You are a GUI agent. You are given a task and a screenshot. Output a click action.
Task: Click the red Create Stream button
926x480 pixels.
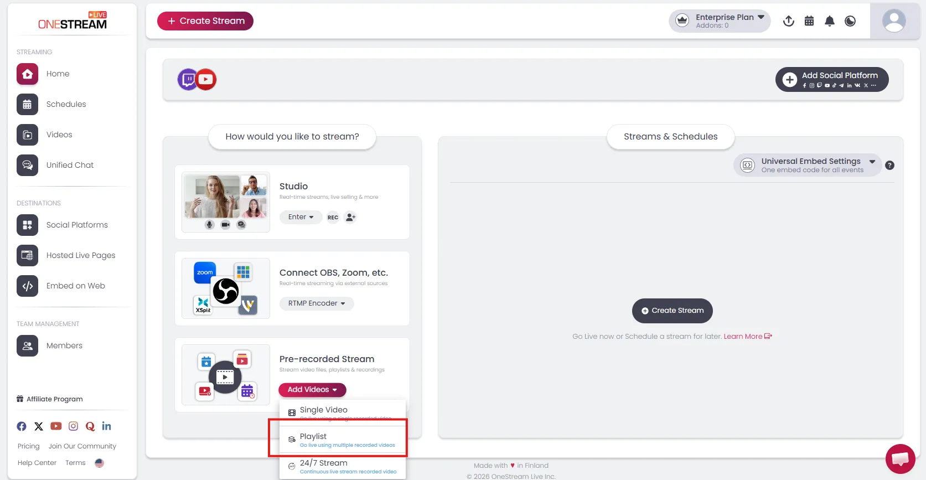pos(205,21)
